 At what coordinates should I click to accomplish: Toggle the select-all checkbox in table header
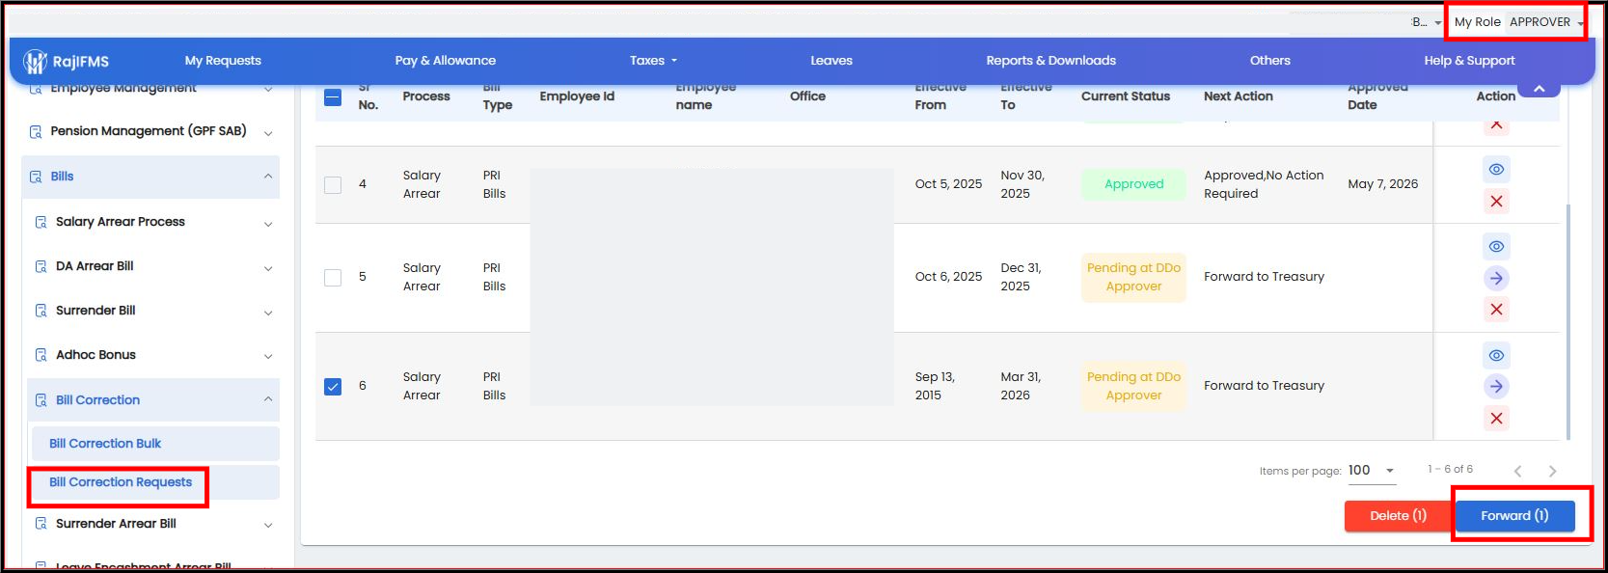point(333,96)
